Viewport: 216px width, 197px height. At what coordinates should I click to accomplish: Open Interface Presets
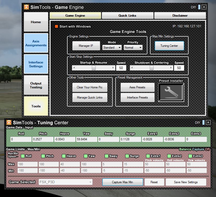[x=137, y=97]
